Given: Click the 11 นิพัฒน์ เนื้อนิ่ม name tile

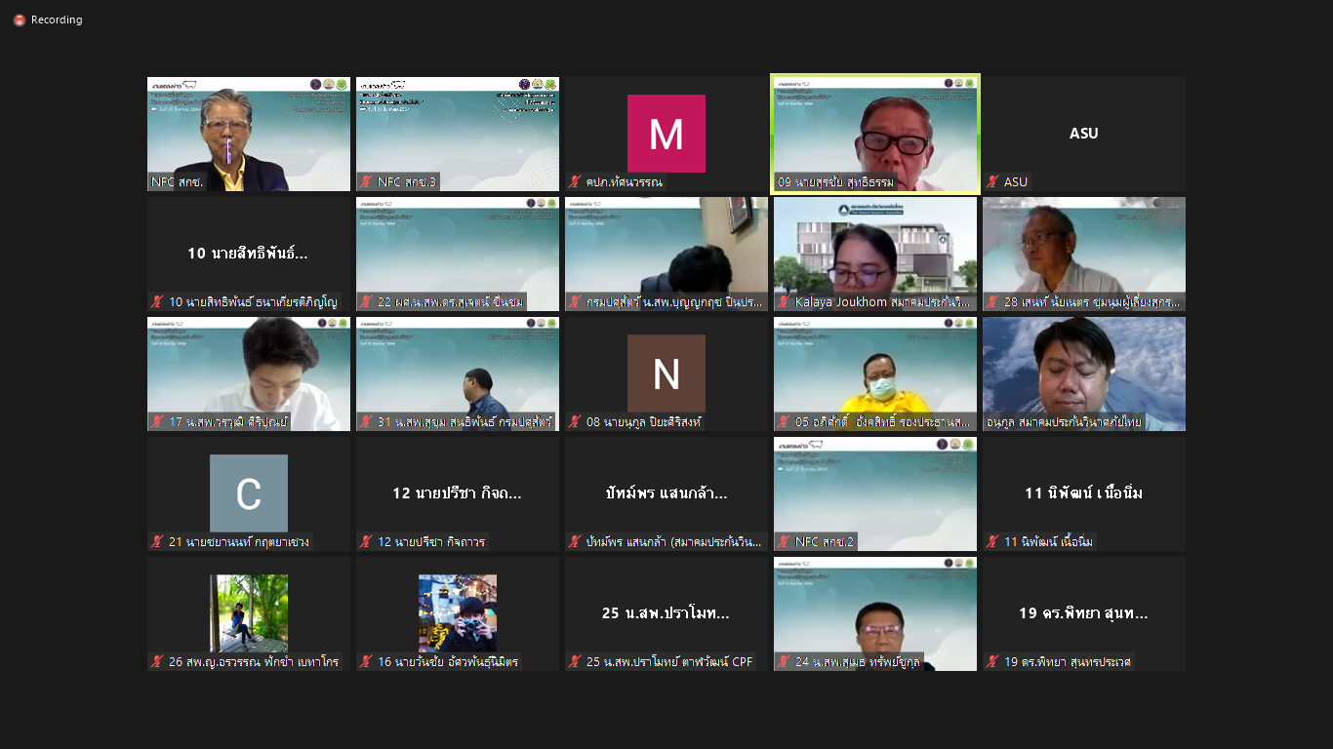Looking at the screenshot, I should pyautogui.click(x=1084, y=493).
